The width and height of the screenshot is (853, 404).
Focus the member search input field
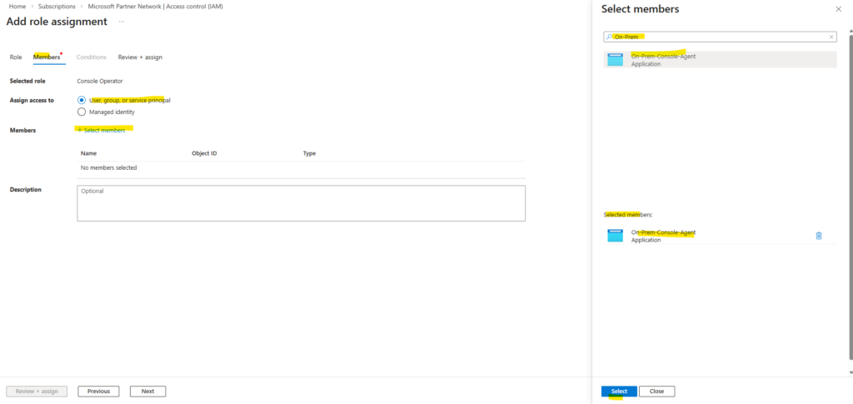point(720,37)
